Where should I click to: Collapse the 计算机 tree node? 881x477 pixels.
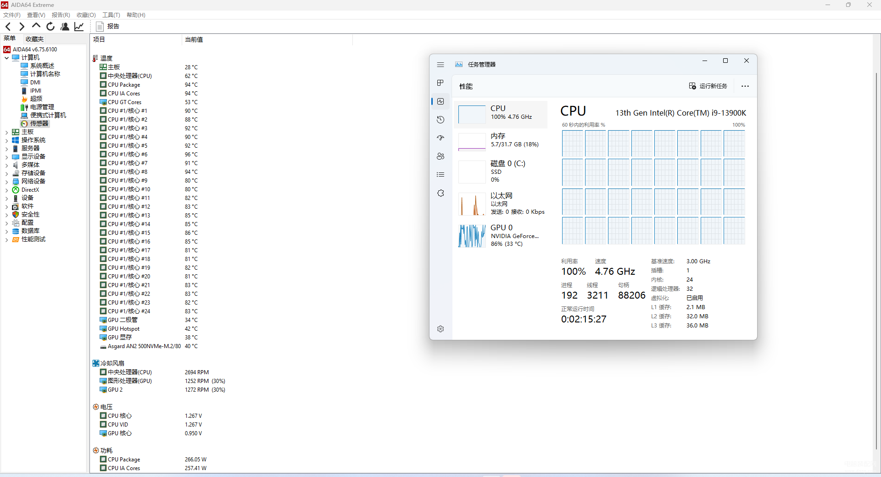tap(6, 58)
